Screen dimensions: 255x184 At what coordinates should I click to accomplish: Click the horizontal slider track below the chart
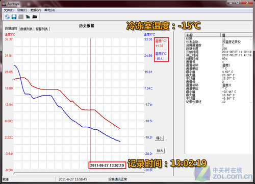[79, 173]
